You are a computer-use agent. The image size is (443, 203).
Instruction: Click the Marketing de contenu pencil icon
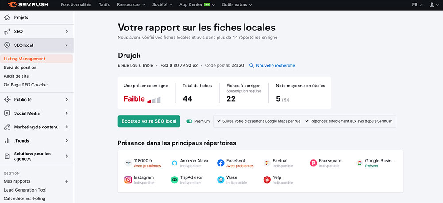point(8,127)
